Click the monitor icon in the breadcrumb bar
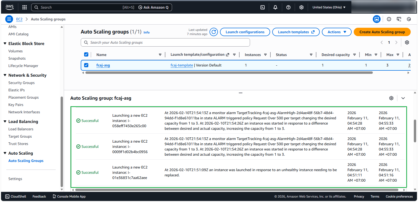 399,19
